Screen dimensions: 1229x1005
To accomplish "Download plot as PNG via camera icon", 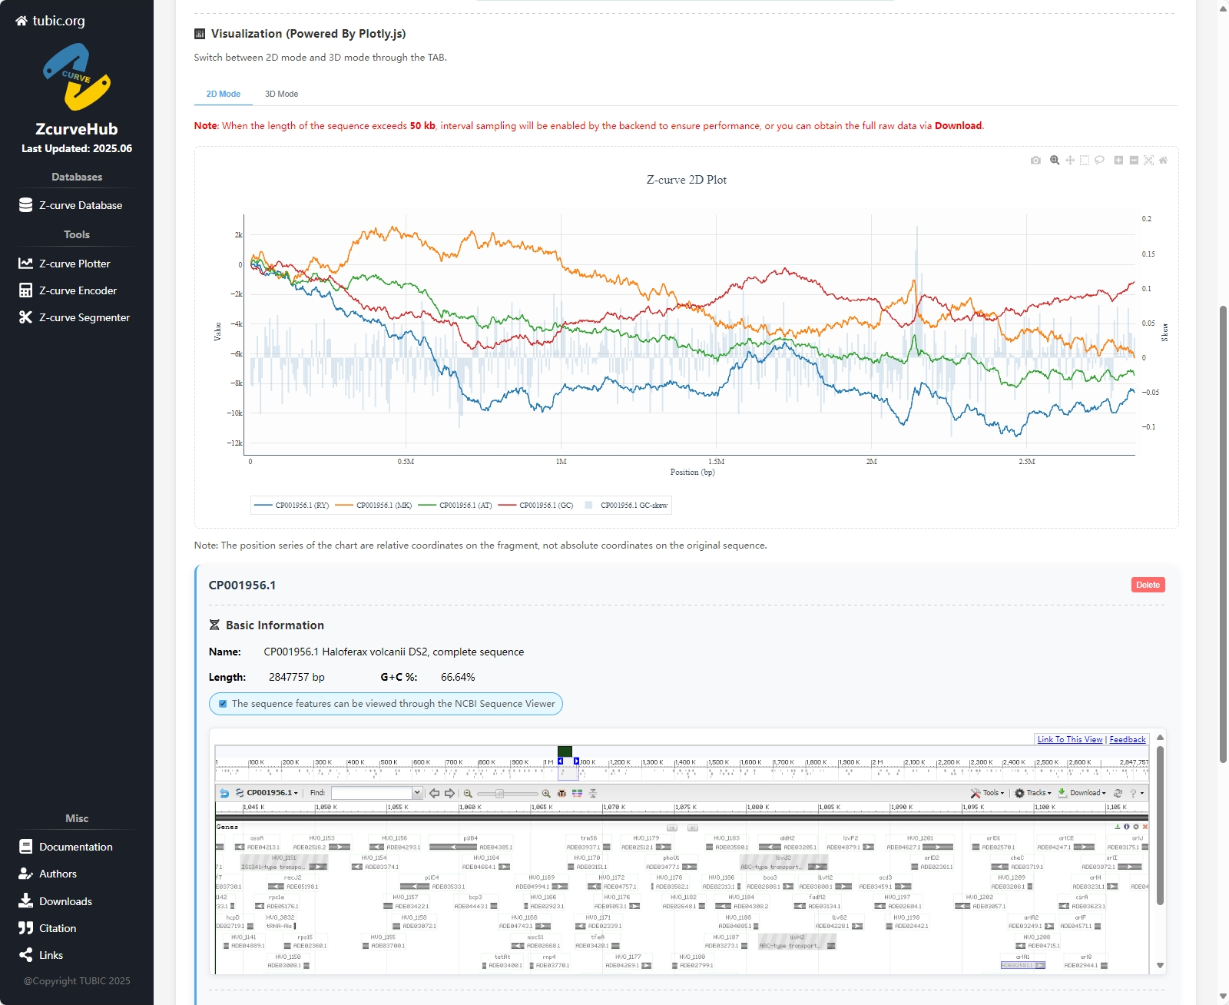I will point(1035,161).
